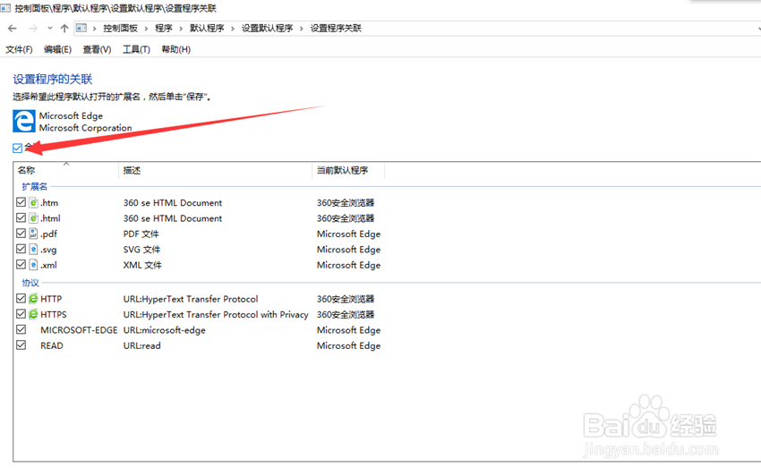The image size is (761, 476).
Task: Click the HTTPS protocol 360 icon
Action: [x=33, y=314]
